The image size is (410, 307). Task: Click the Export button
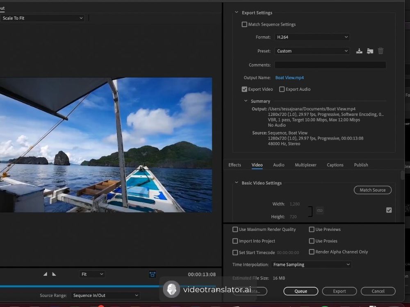(x=339, y=291)
